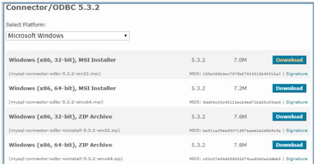Click the 7.0M file size value
Screen dimensions: 318x168
(x=240, y=60)
